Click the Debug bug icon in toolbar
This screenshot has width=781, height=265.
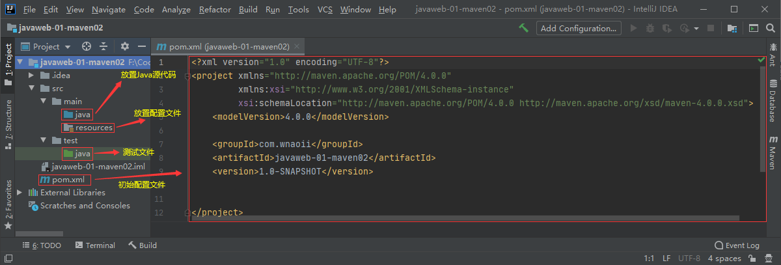coord(650,28)
